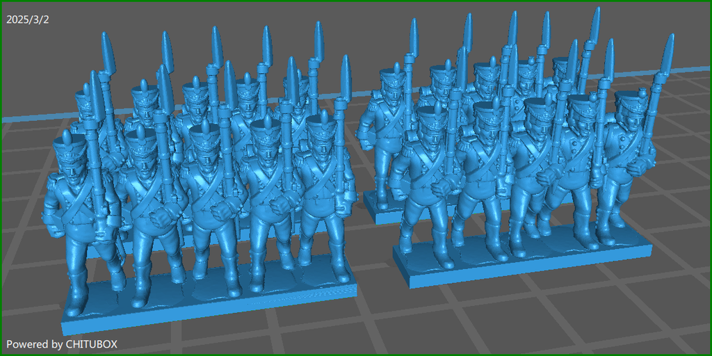Click bayonet tip of leftmost rifle in left group

pyautogui.click(x=106, y=49)
